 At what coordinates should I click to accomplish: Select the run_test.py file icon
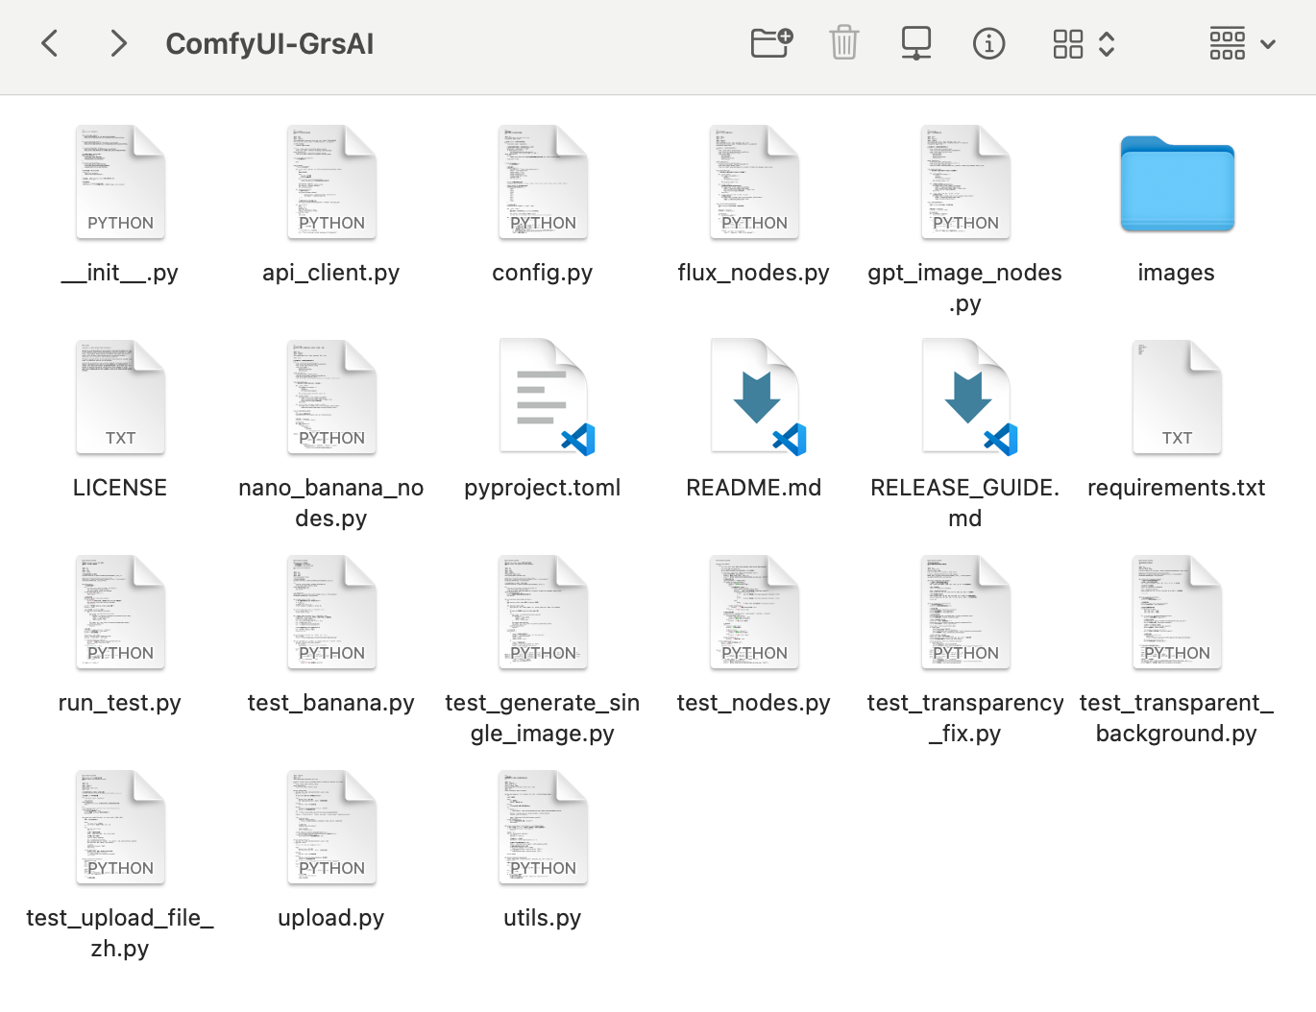(x=120, y=613)
